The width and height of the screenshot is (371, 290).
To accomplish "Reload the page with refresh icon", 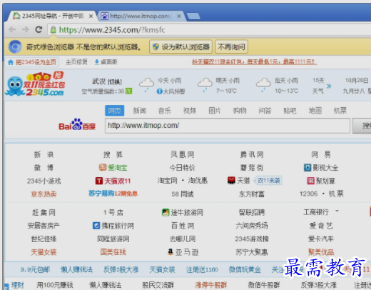I will click(x=39, y=29).
